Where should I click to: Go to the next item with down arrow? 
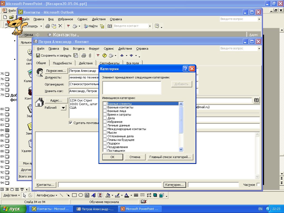click(x=131, y=55)
